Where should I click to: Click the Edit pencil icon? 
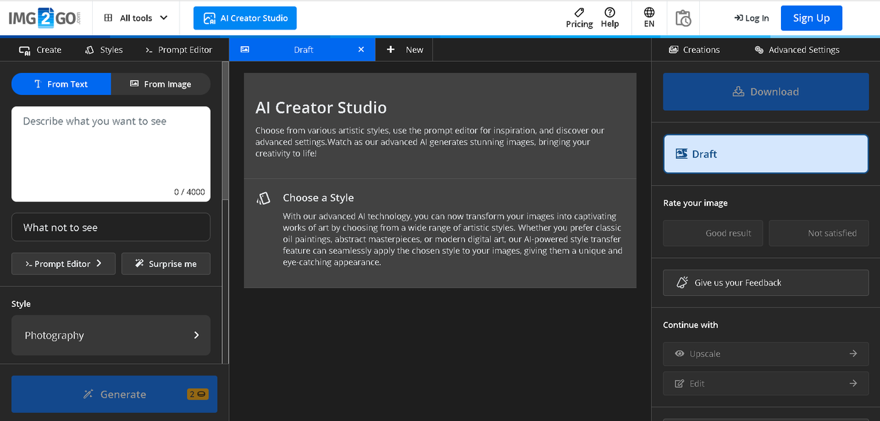680,383
